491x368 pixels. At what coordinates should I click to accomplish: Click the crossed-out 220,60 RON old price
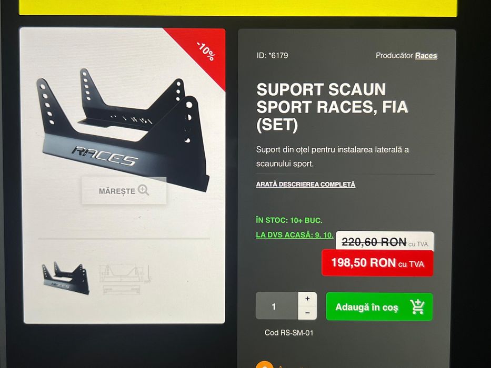tap(374, 242)
